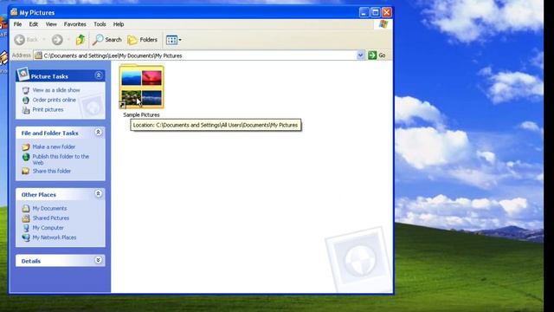Go to My Documents link
Viewport: 554px width, 312px height.
click(x=49, y=208)
